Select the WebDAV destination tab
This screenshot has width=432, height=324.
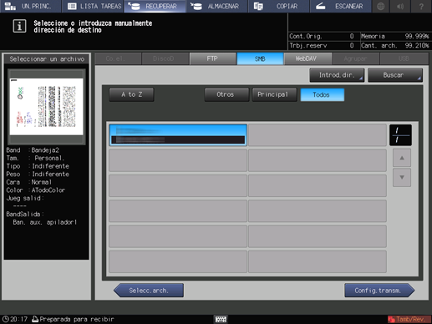click(307, 58)
